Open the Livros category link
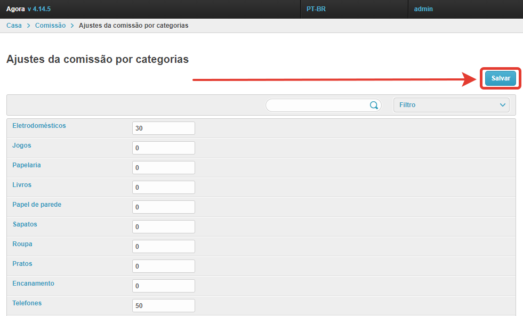This screenshot has height=316, width=523. [x=22, y=185]
